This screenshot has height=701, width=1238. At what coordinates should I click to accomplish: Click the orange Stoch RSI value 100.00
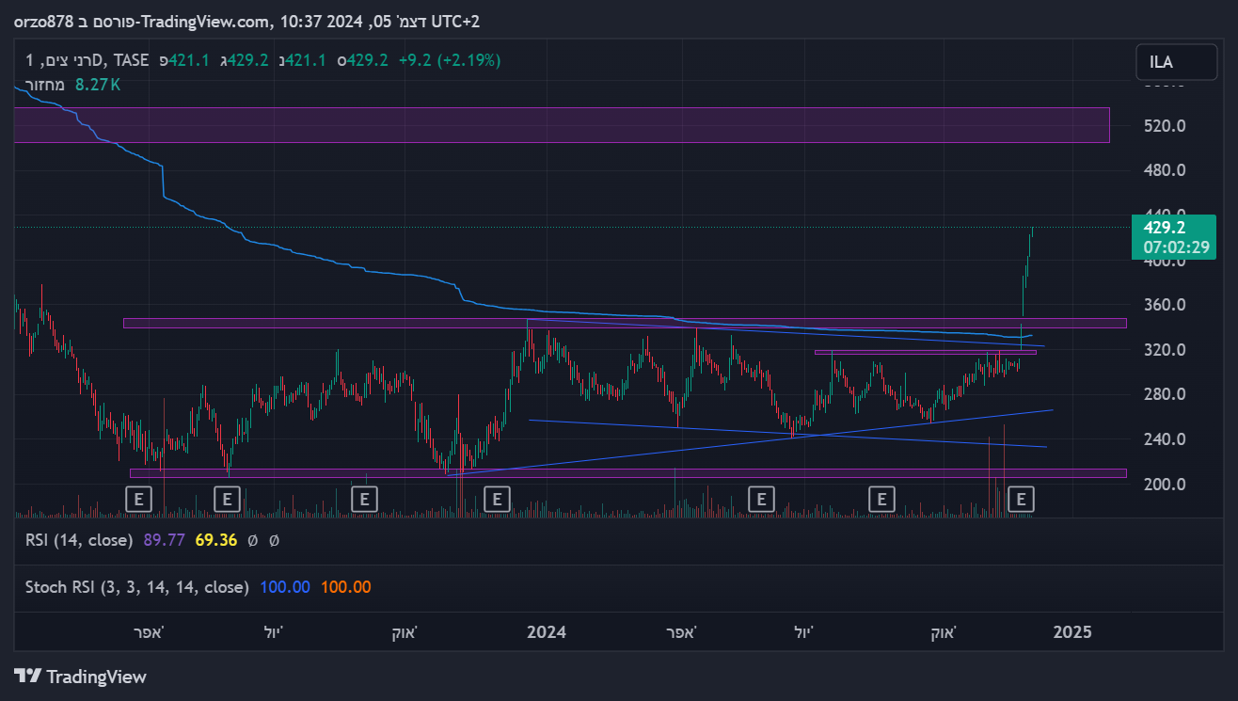click(x=346, y=587)
